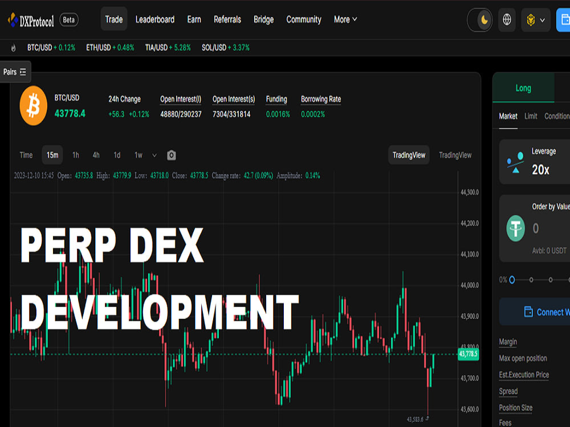Viewport: 570px width, 427px height.
Task: Click the Est.Execution Price label
Action: (x=524, y=375)
